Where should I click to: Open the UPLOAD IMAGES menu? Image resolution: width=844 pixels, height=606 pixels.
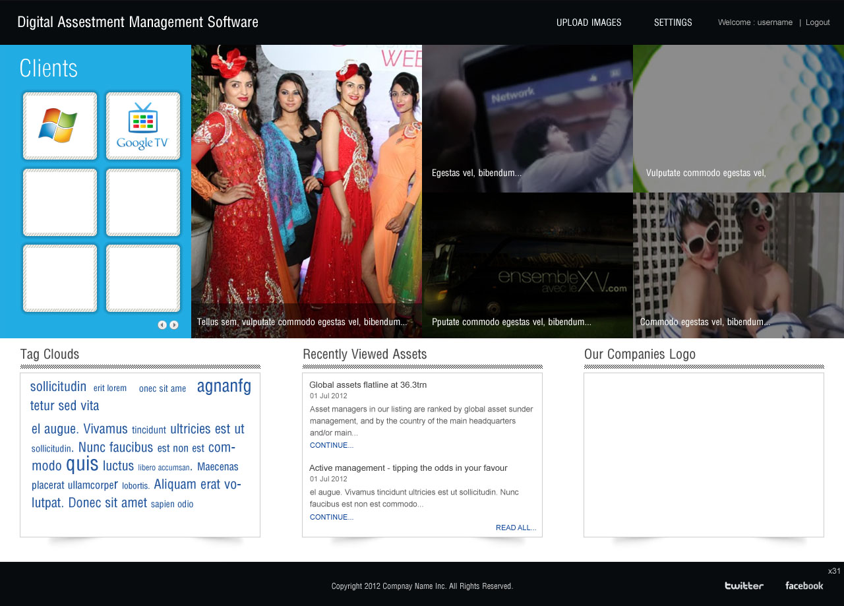(589, 22)
